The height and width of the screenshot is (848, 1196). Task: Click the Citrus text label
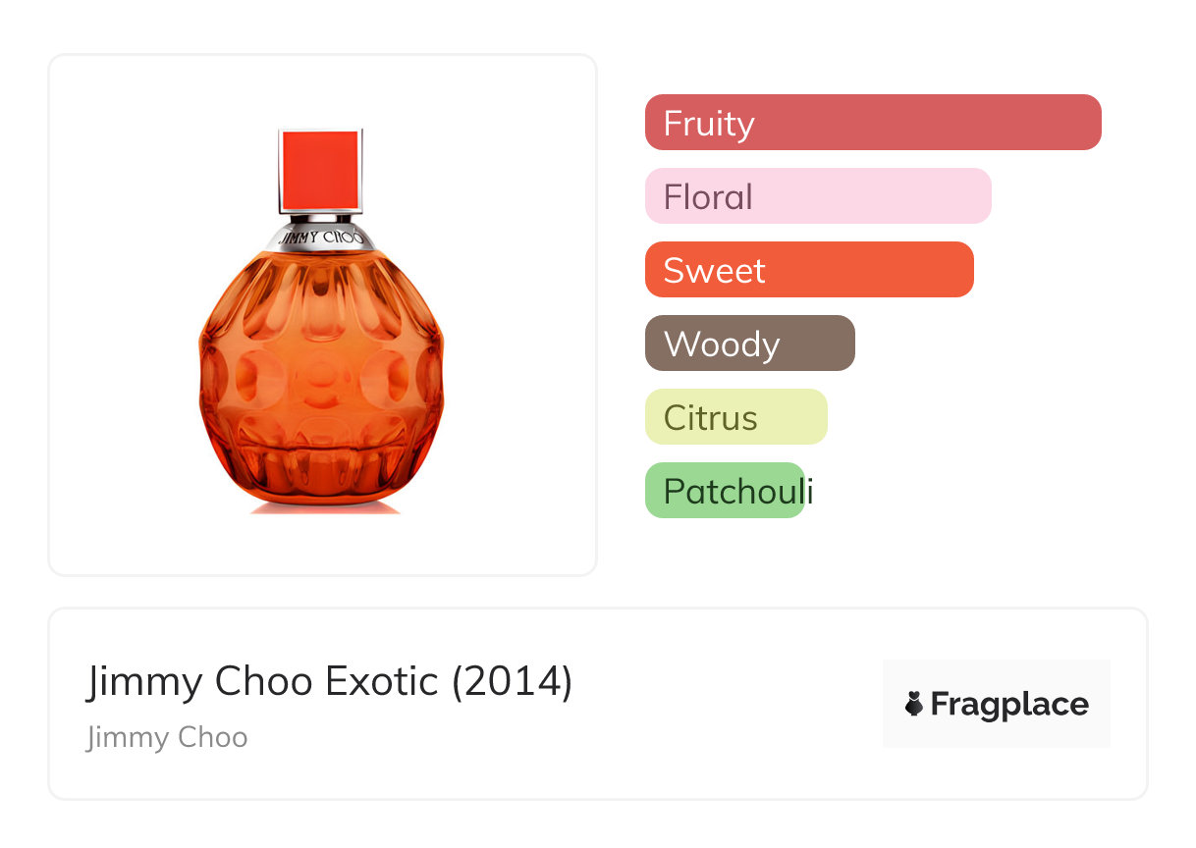point(710,418)
